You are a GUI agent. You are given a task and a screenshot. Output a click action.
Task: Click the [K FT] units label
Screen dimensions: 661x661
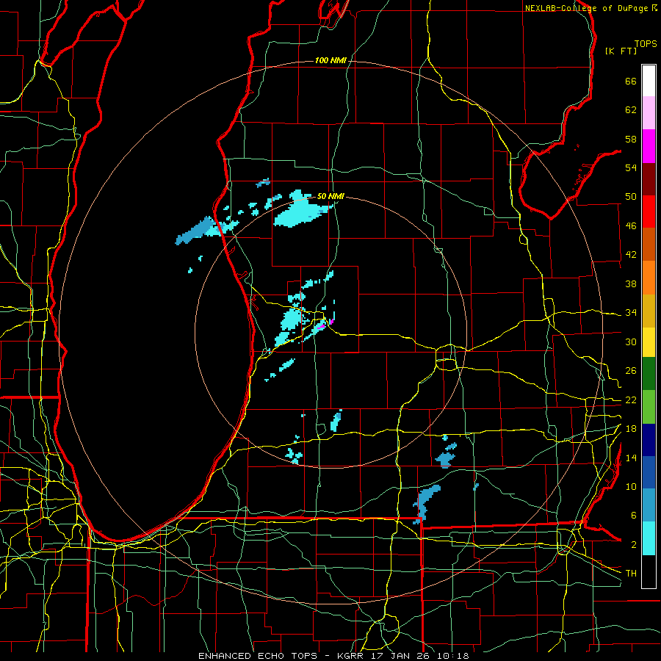pos(621,51)
